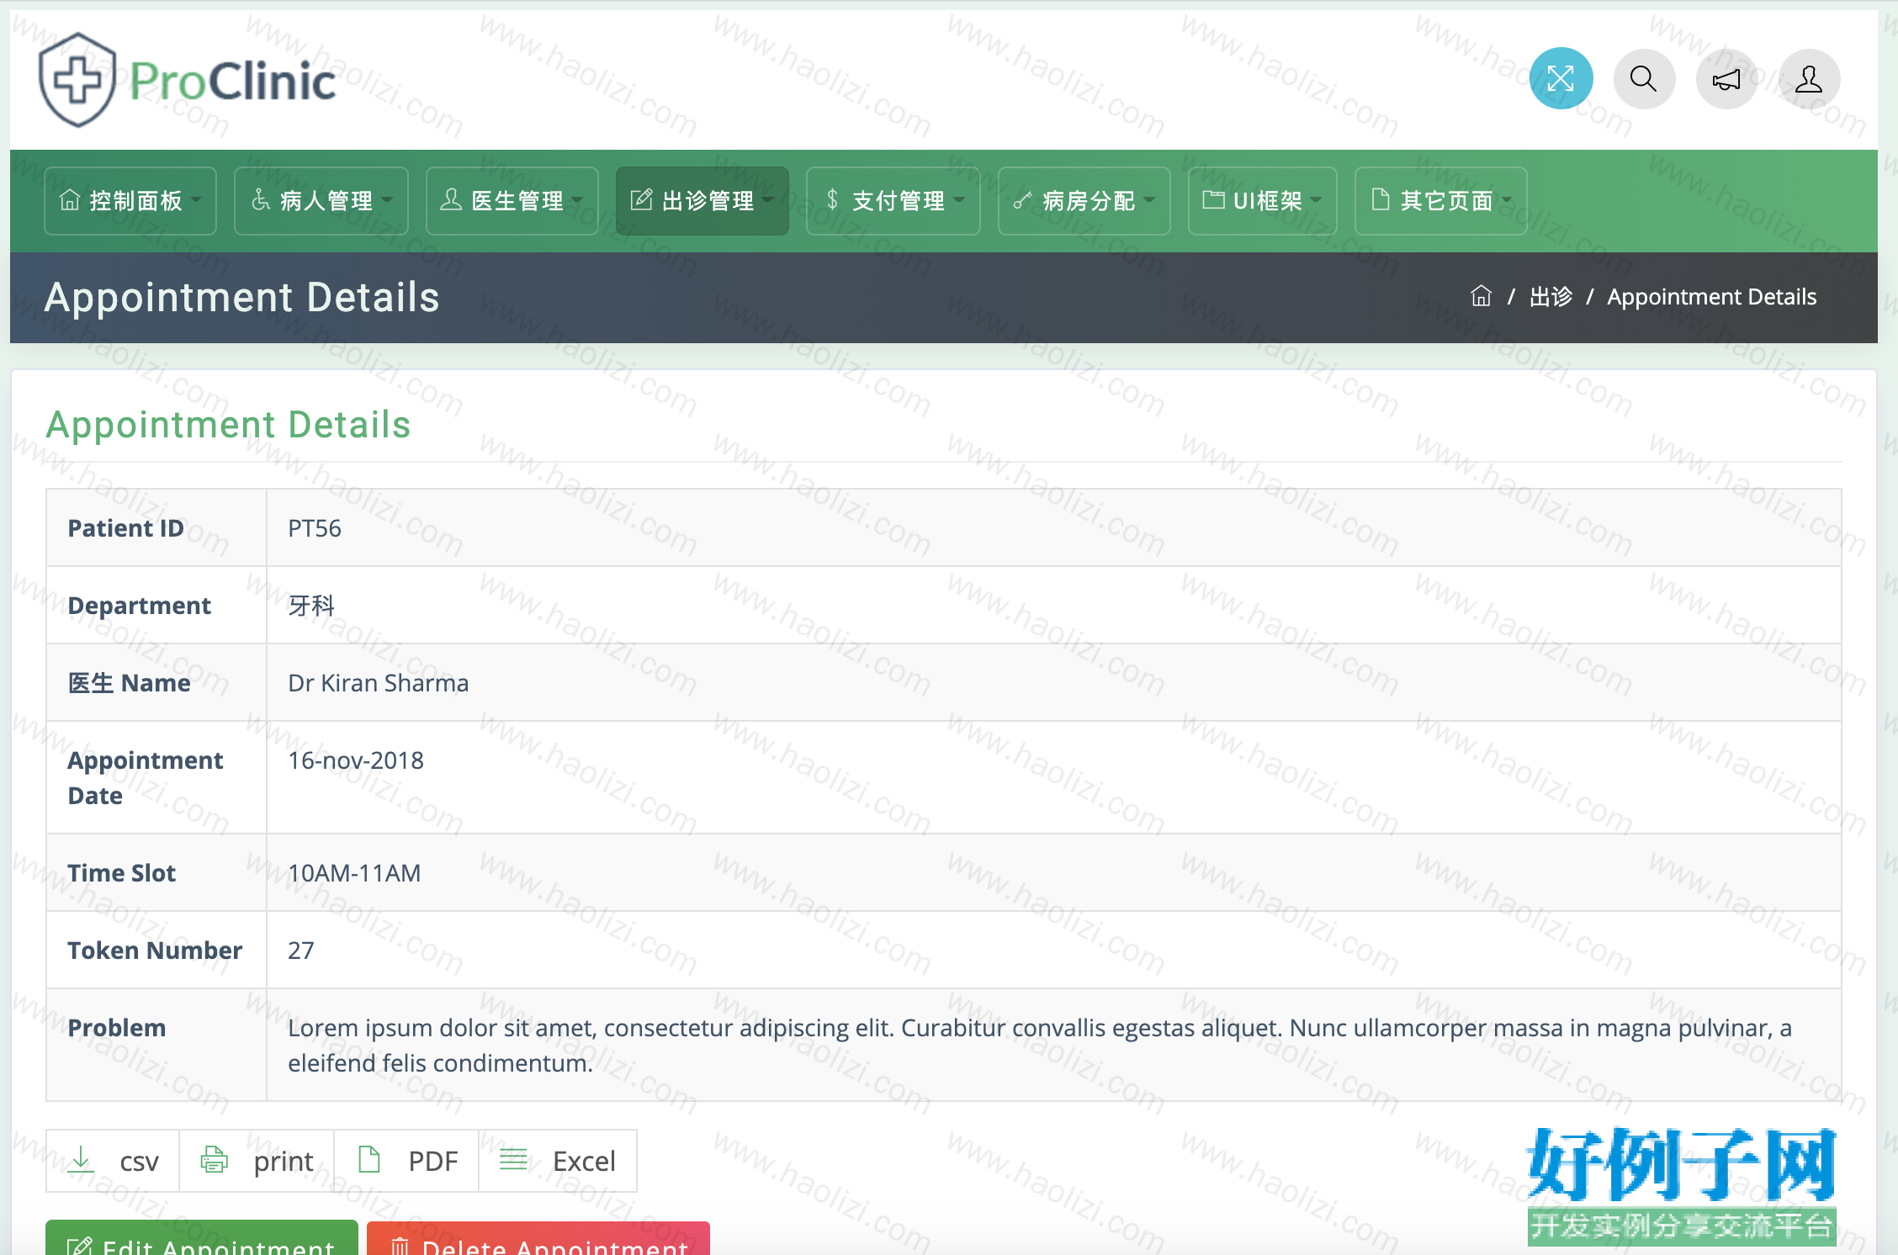Open the 医生管理 menu
This screenshot has height=1255, width=1898.
pos(512,200)
